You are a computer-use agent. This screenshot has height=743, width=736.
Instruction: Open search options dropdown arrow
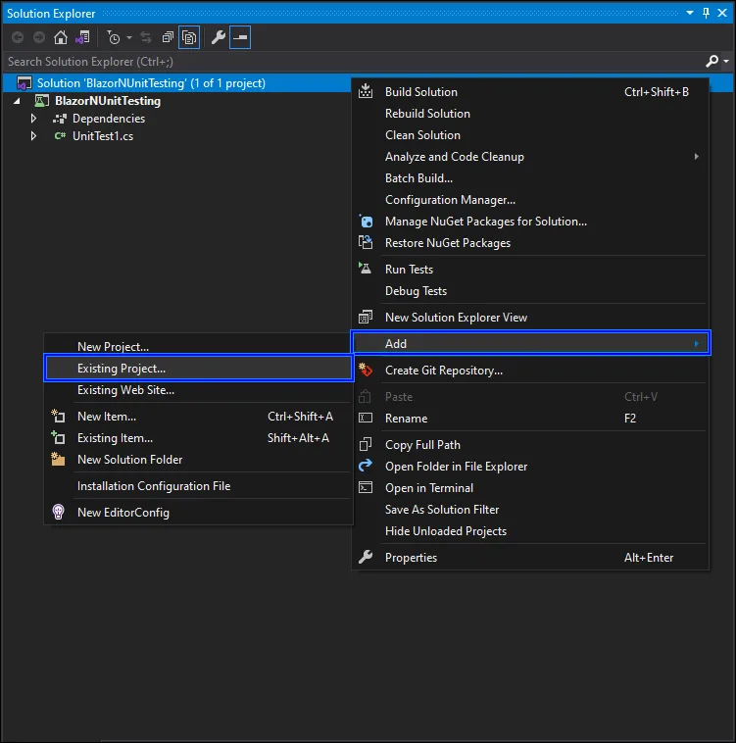[x=726, y=62]
